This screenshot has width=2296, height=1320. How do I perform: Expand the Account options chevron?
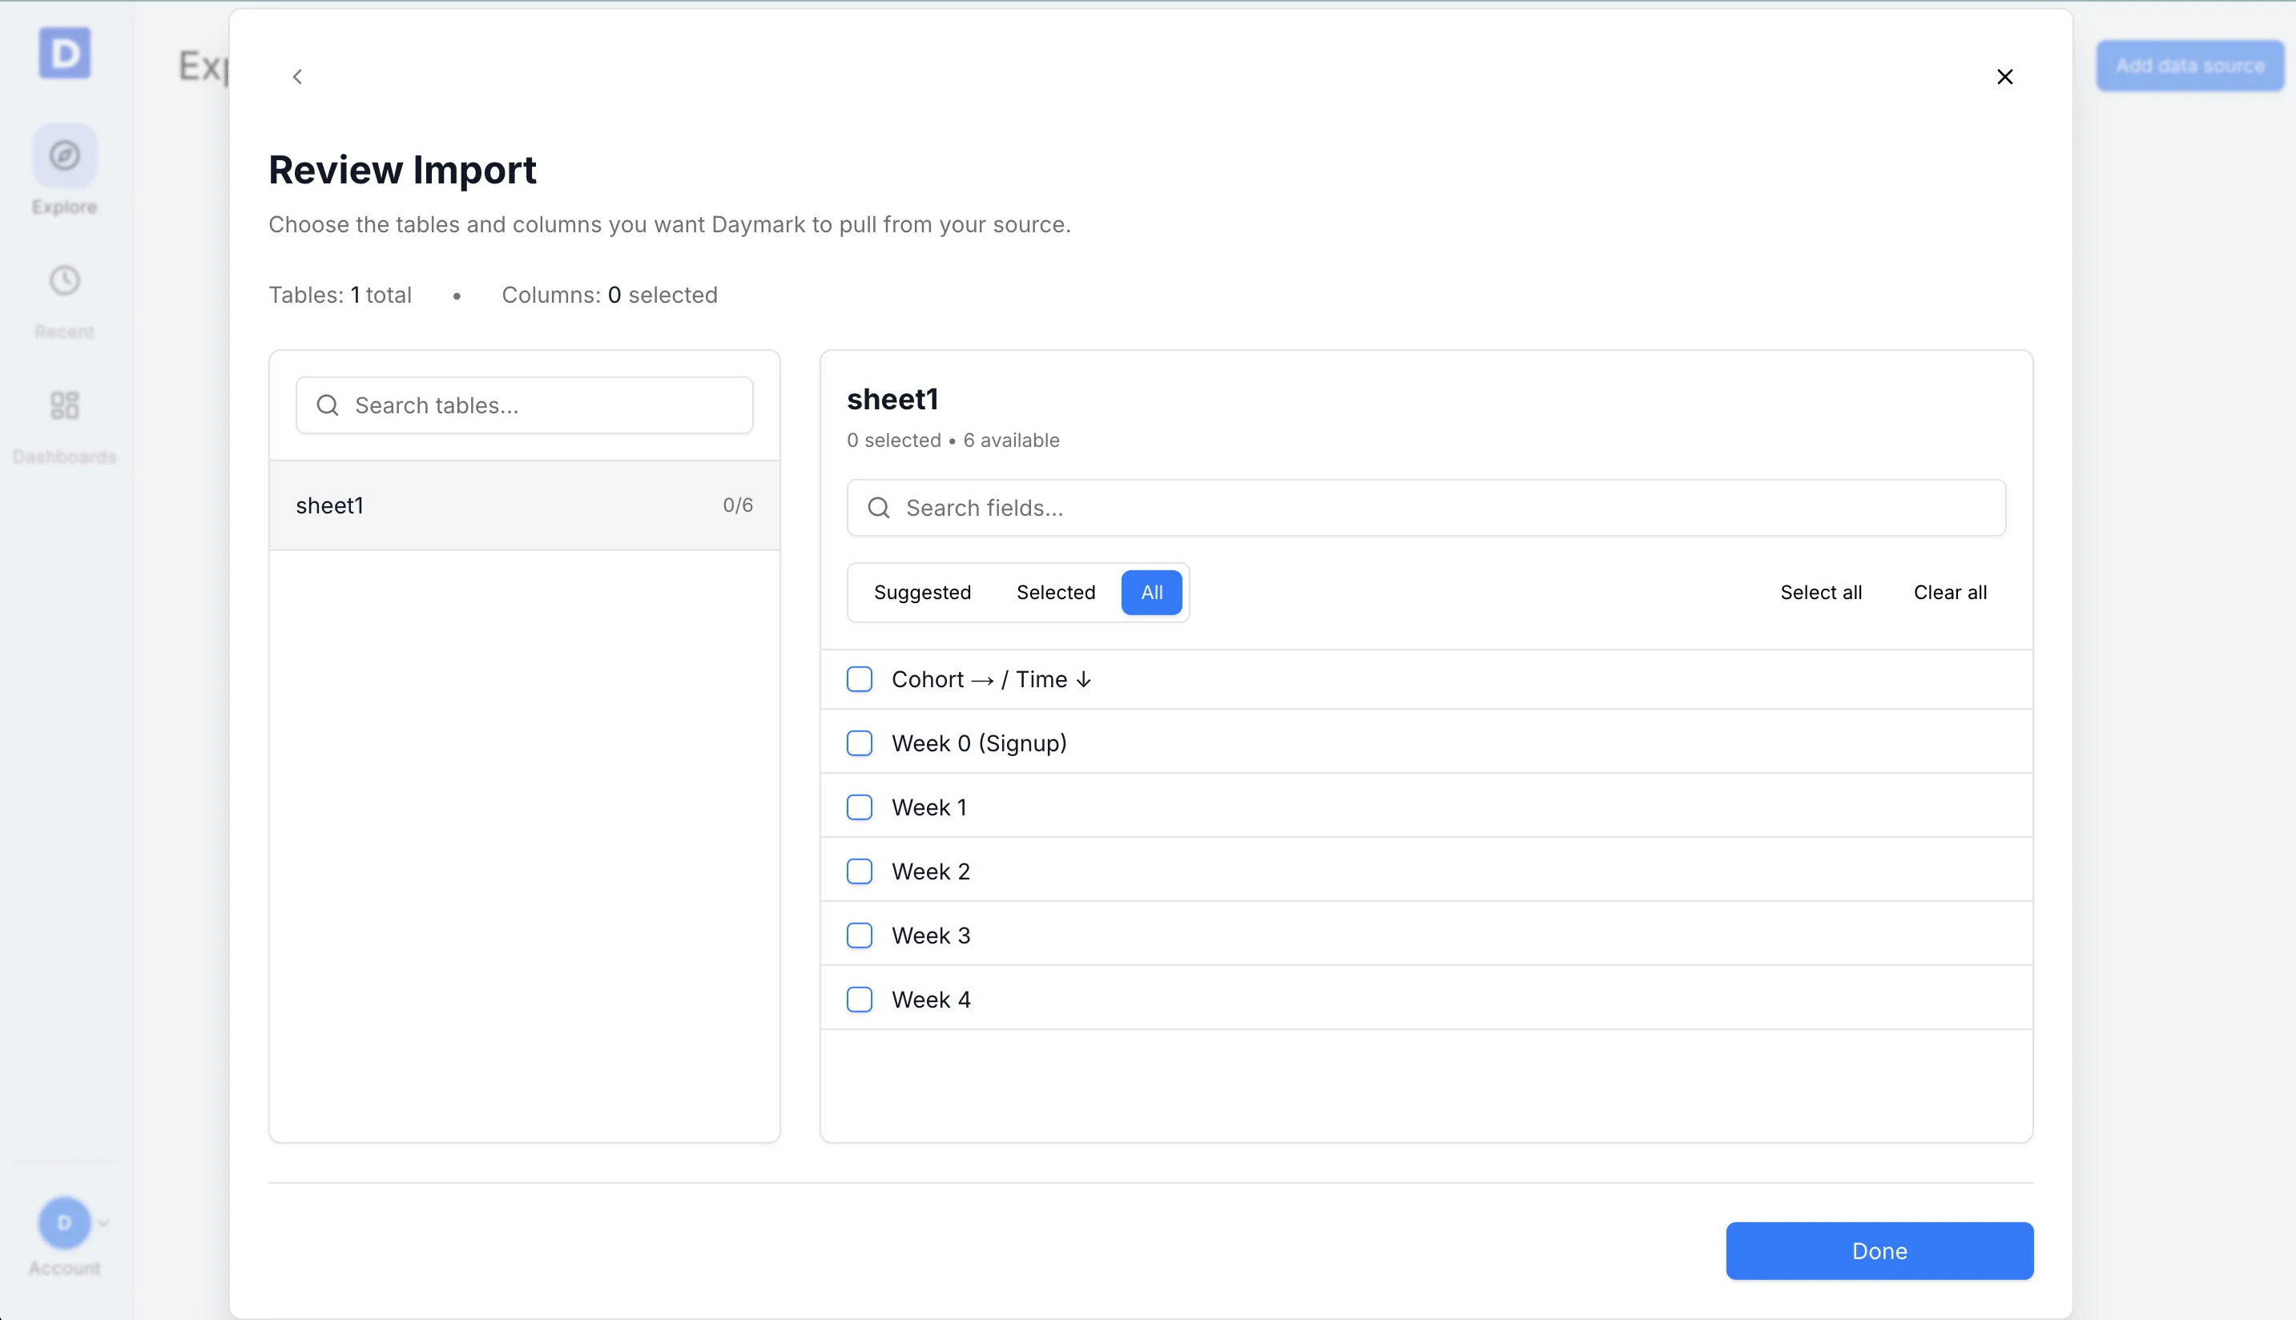(103, 1223)
